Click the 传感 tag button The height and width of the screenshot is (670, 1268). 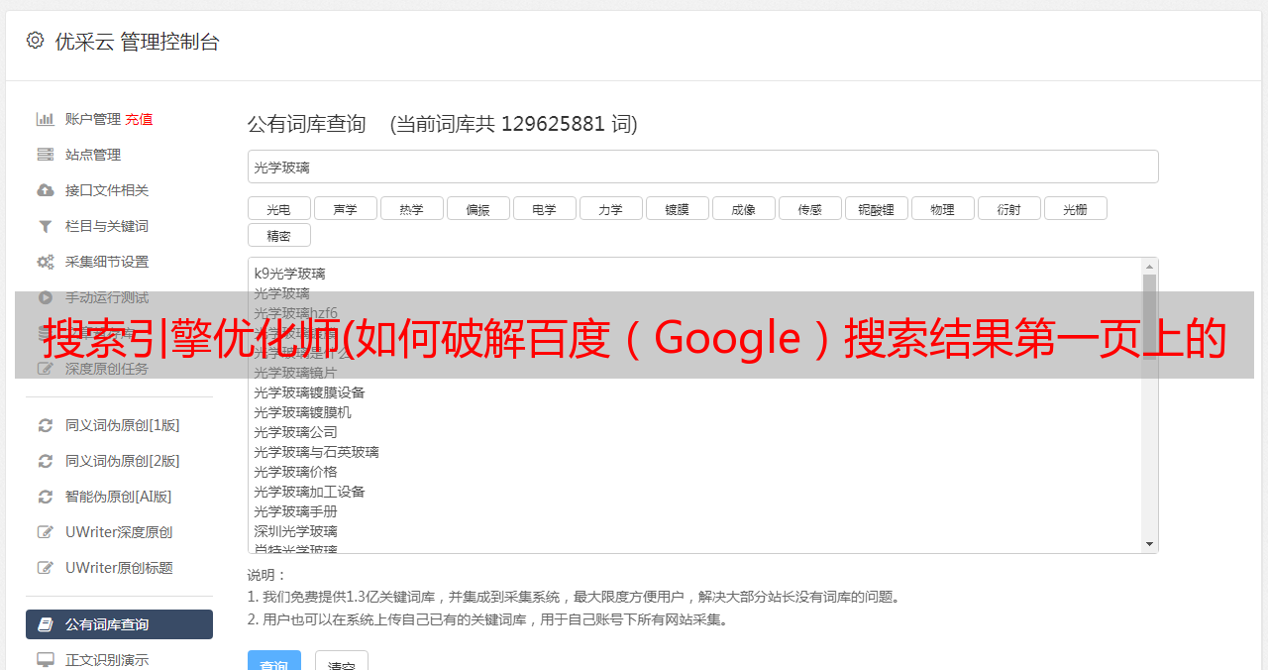click(x=809, y=208)
